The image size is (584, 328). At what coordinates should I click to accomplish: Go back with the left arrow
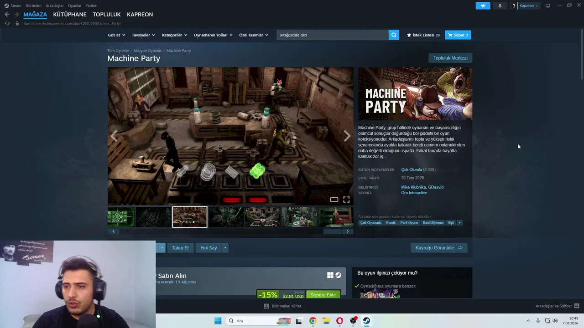pyautogui.click(x=7, y=15)
